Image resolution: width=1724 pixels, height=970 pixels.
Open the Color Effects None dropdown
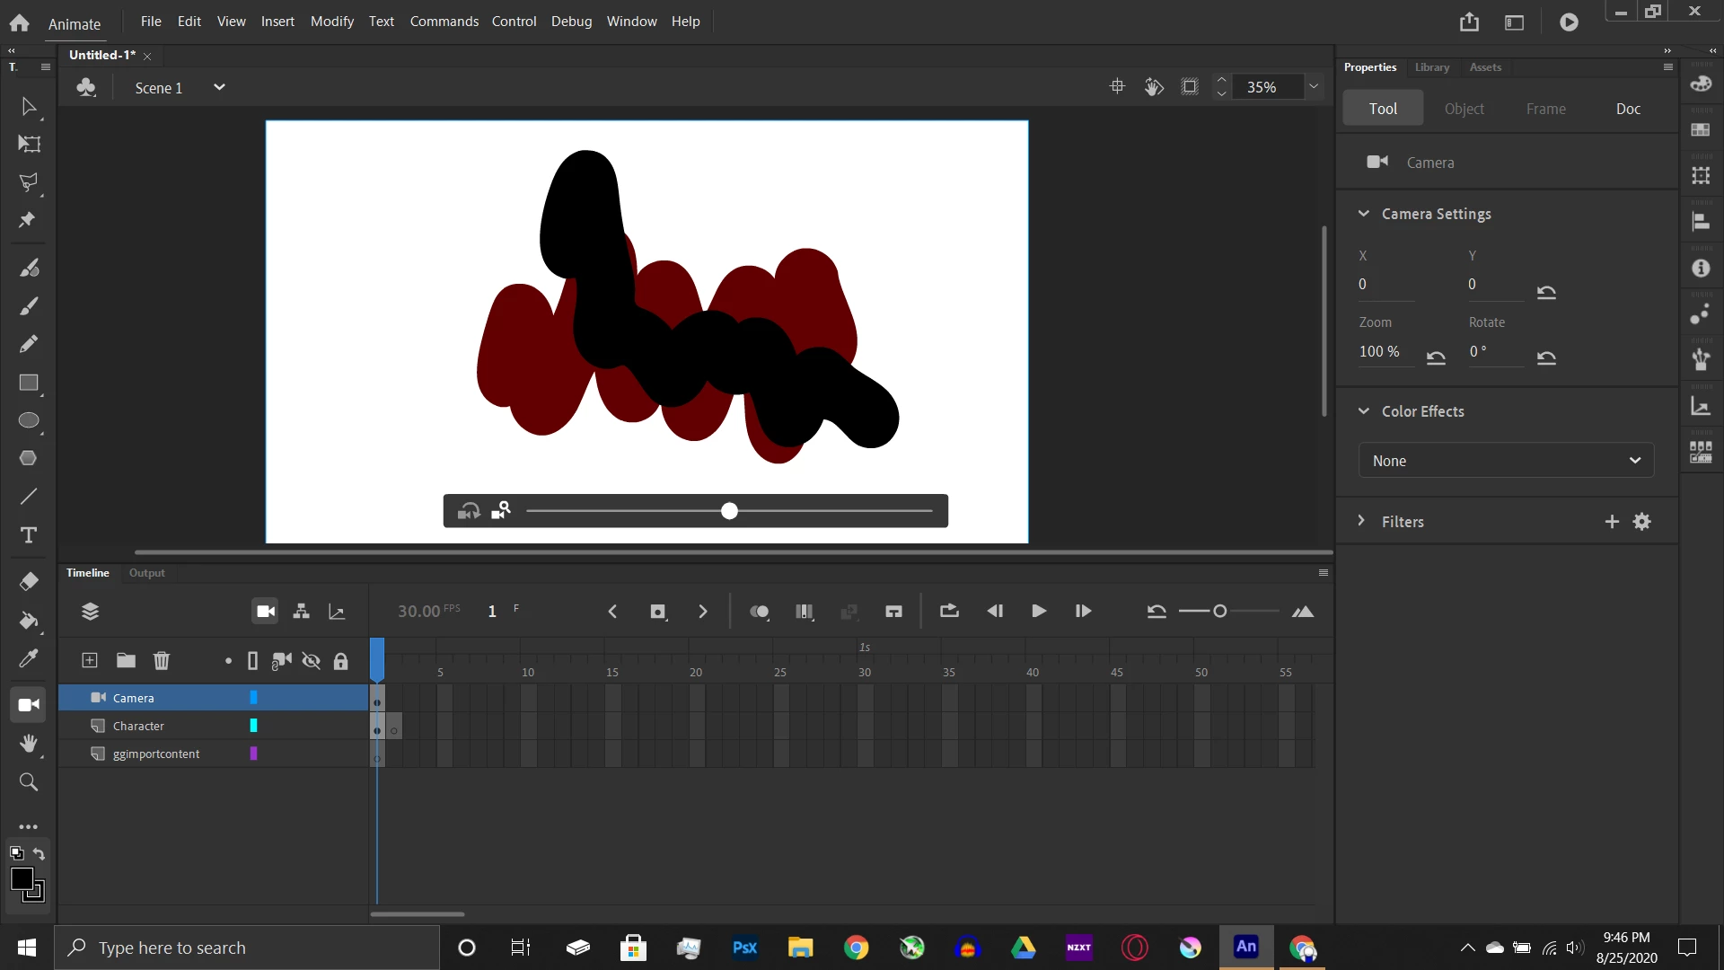[1506, 461]
